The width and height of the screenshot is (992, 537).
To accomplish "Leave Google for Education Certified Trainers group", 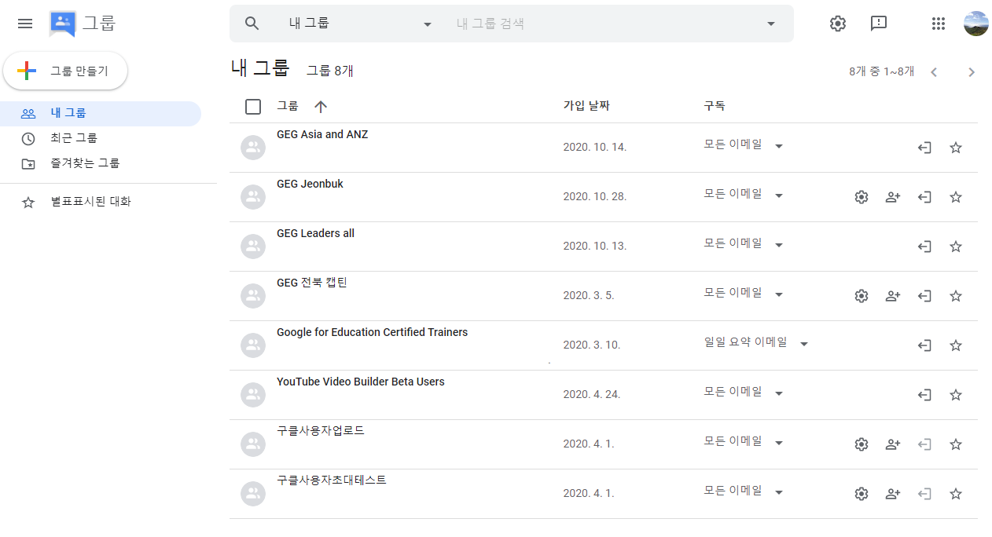I will tap(924, 345).
